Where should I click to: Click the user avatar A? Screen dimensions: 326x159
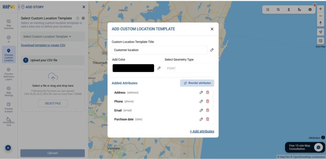(x=8, y=148)
